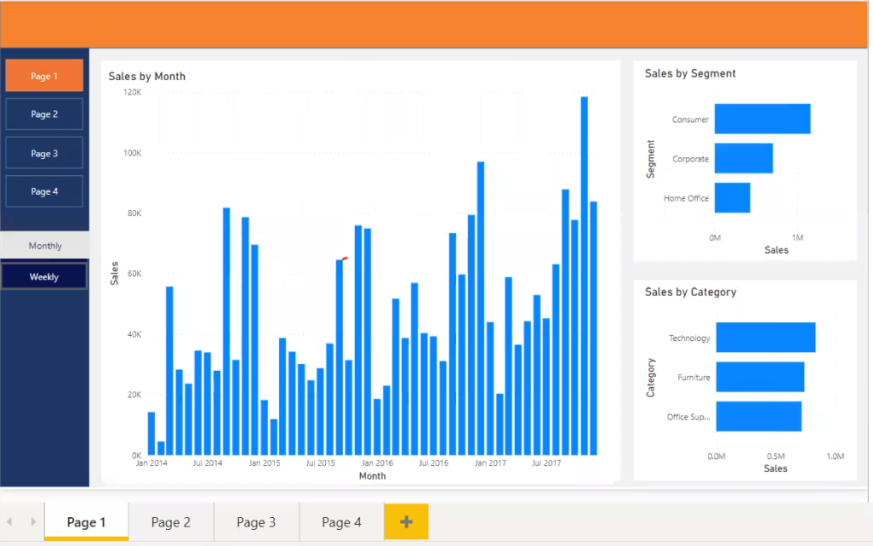Click the Corporate bar in Sales by Segment

pos(744,158)
